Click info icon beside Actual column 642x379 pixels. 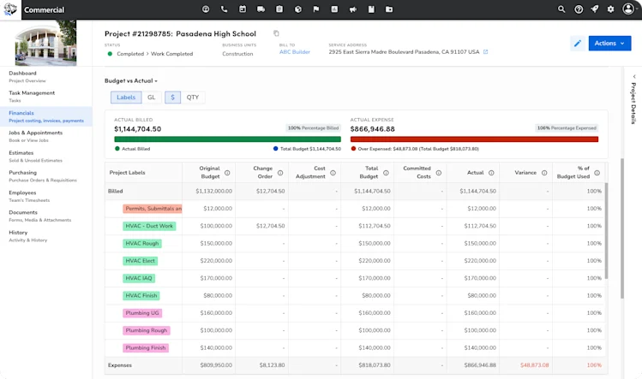(x=491, y=173)
